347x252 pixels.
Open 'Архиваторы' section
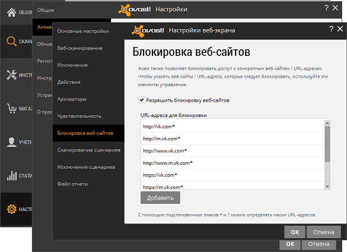72,99
